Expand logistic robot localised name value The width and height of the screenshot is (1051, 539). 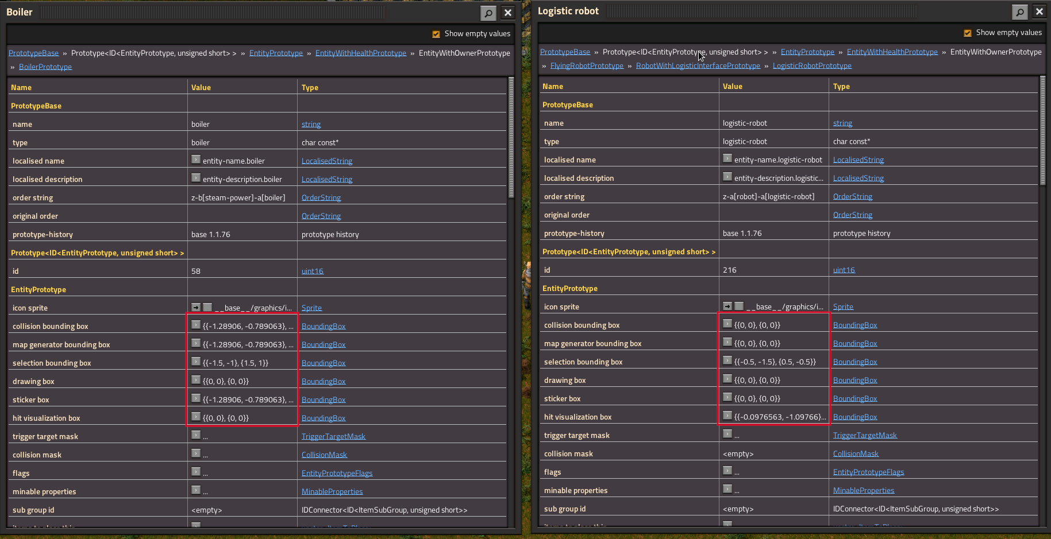727,158
